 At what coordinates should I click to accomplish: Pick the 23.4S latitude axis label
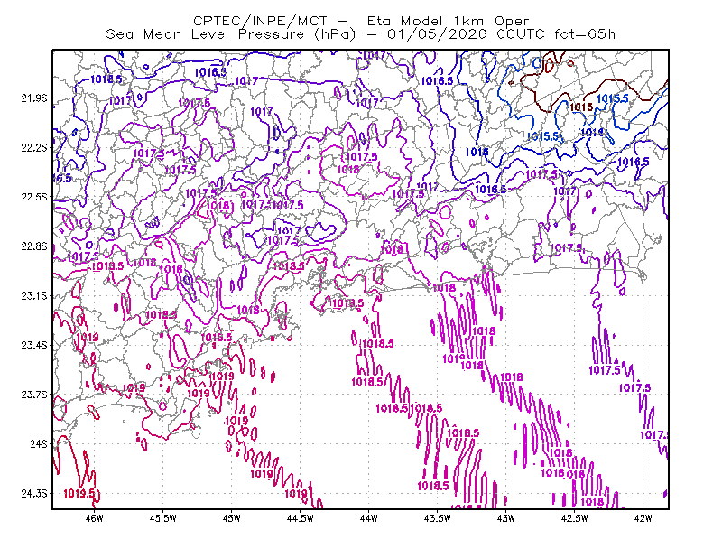[x=34, y=345]
